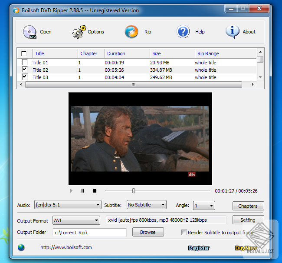Toggle the select-all checkbox in table header

[x=24, y=53]
